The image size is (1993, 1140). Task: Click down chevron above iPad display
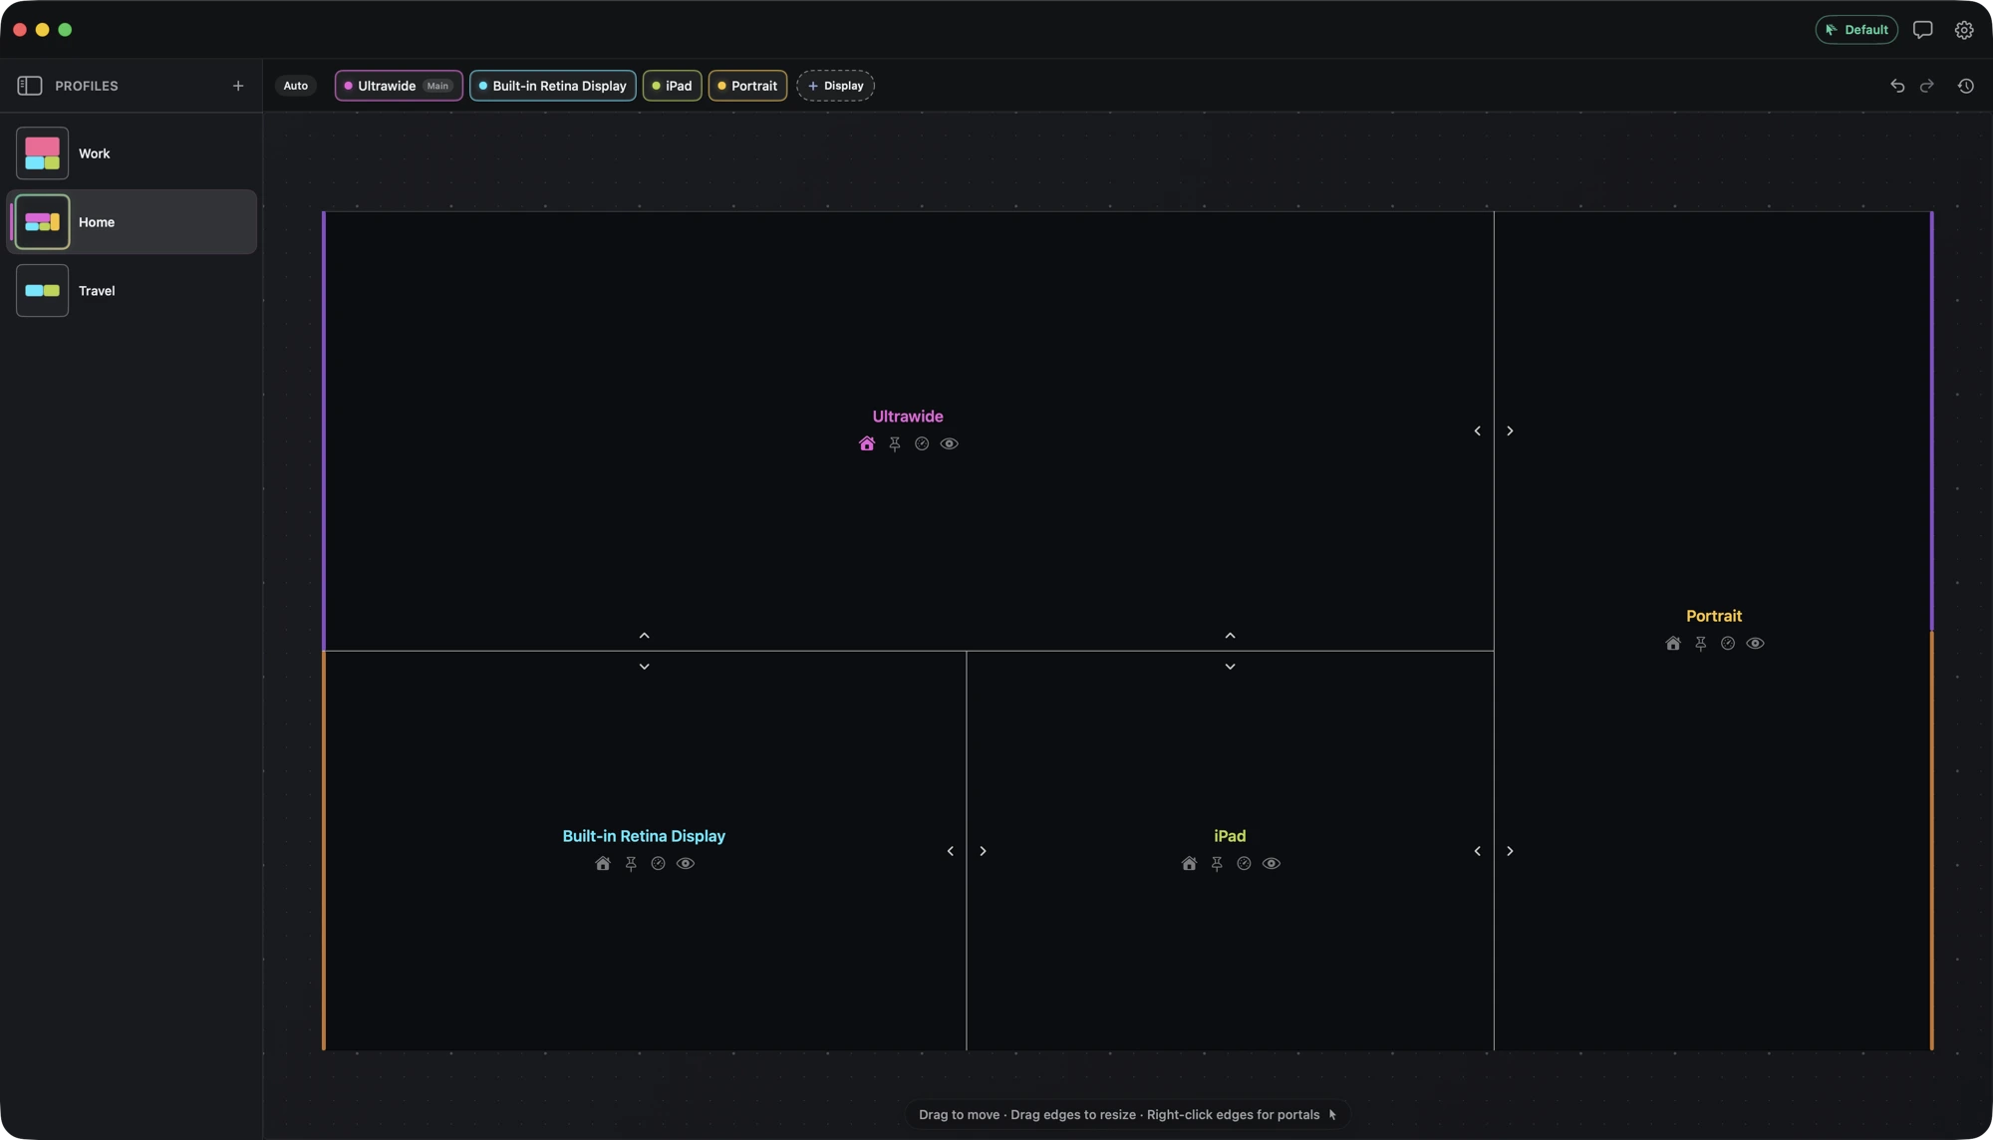tap(1231, 667)
